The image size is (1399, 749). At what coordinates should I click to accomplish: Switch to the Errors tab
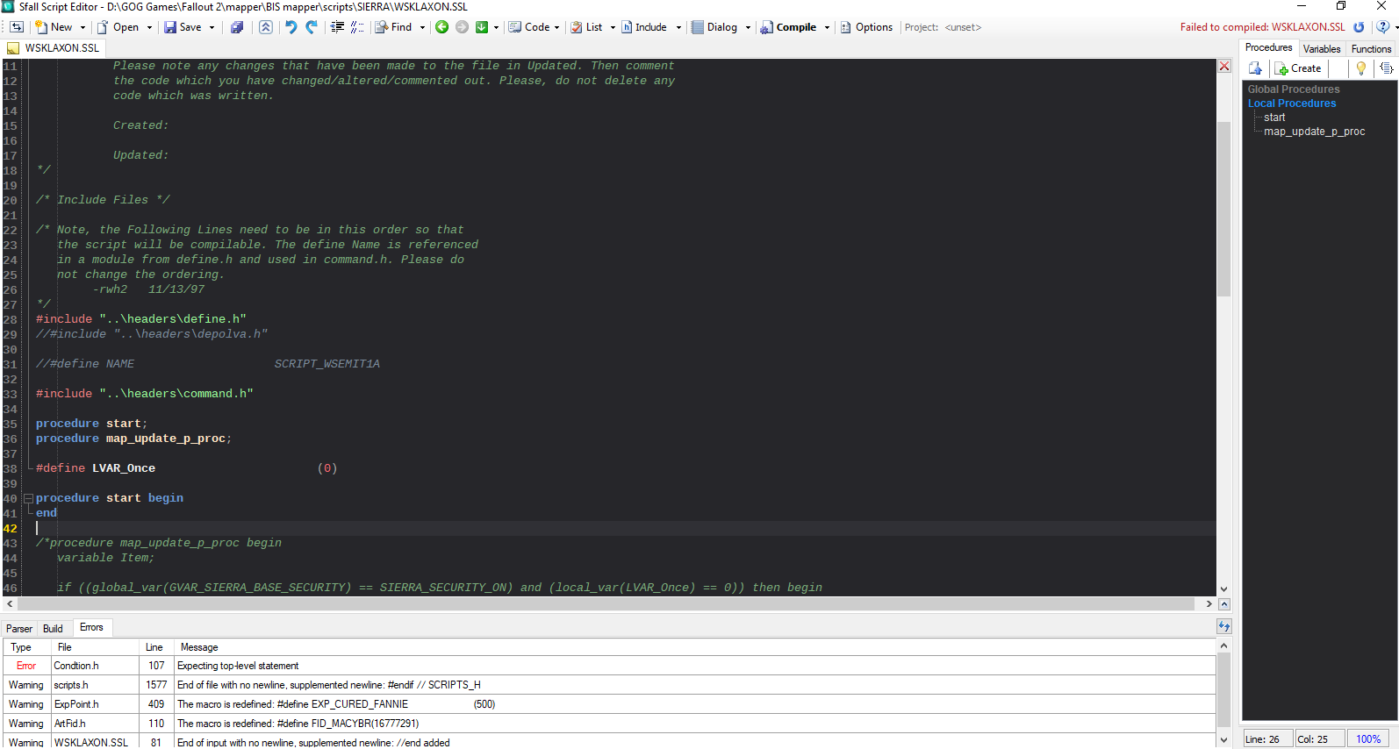pyautogui.click(x=91, y=627)
